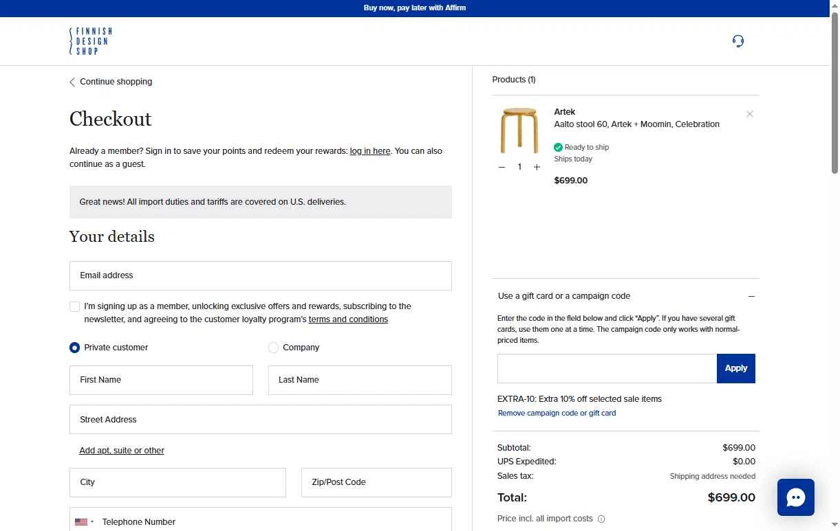Collapse the gift card or campaign code section
The height and width of the screenshot is (531, 840).
pos(751,296)
